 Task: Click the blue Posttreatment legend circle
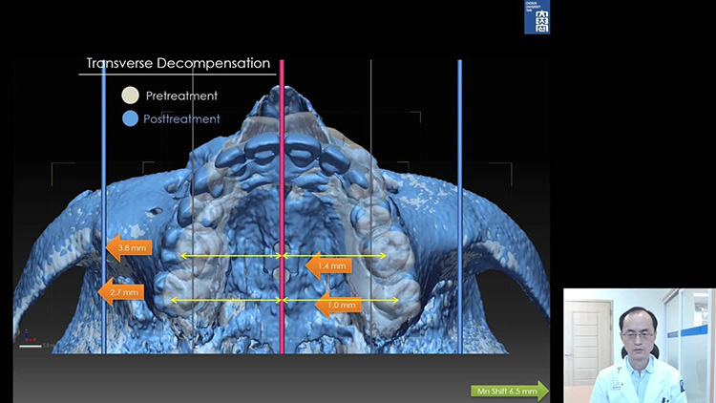(130, 118)
